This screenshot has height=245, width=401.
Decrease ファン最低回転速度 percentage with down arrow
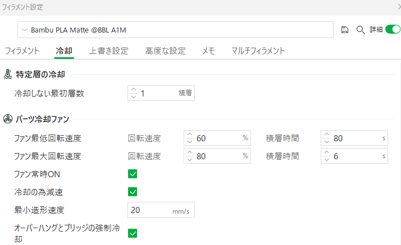189,142
